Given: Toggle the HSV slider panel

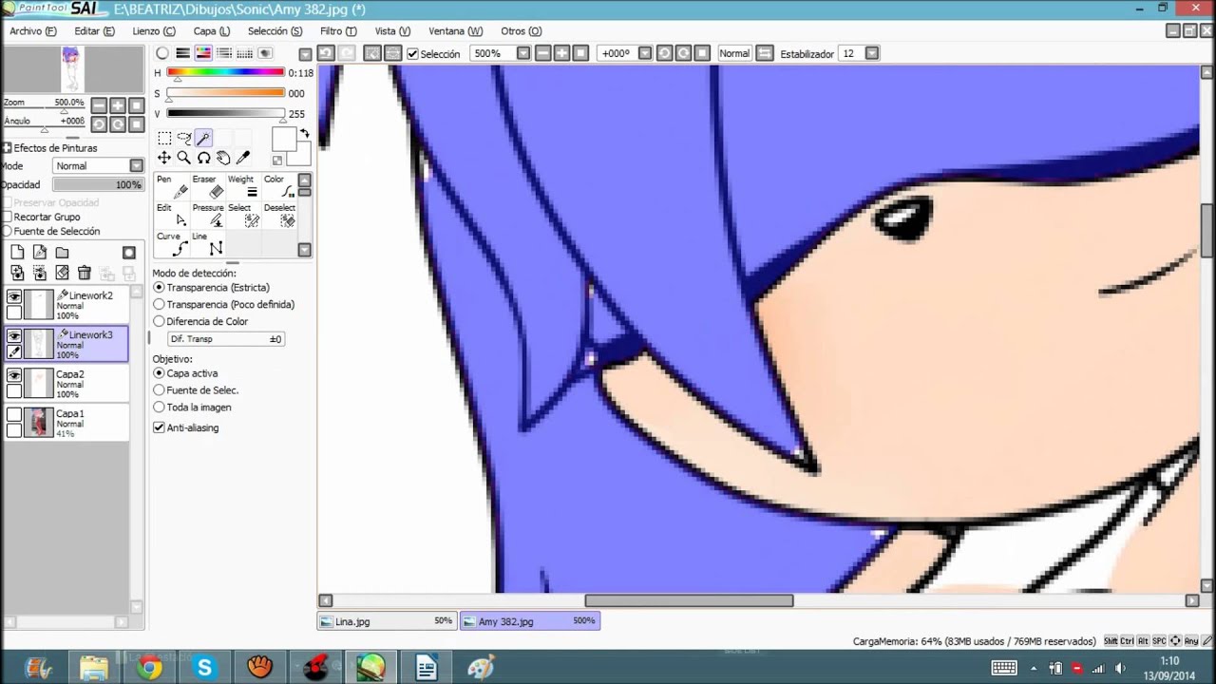Looking at the screenshot, I should tap(203, 54).
